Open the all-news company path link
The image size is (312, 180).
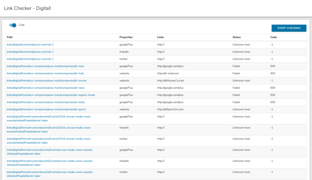click(47, 88)
